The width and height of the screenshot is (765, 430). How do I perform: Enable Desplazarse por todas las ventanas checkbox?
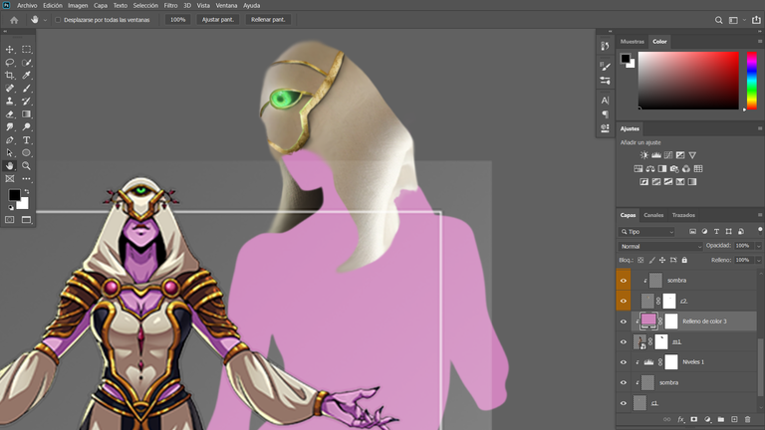point(58,20)
